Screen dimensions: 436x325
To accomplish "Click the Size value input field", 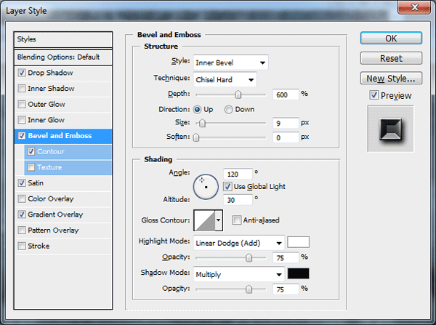I will [286, 123].
